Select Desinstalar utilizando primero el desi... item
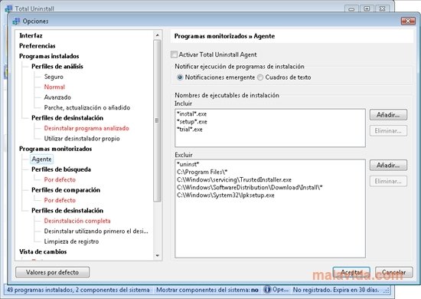This screenshot has height=299, width=421. coord(96,232)
